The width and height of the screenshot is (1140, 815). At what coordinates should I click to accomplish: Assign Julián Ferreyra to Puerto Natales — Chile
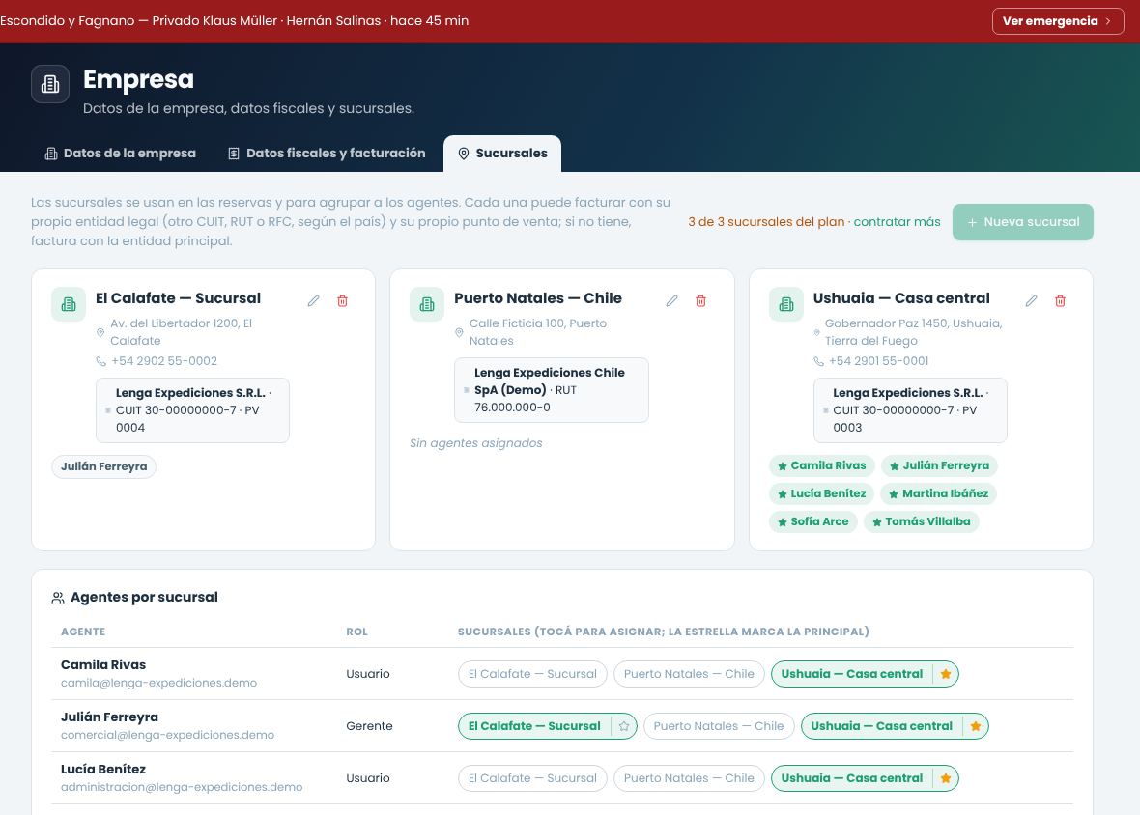click(x=719, y=726)
